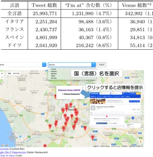Viewport: 153px width, 157px height.
Task: Select the "I'm at" 含む数 (%) header
Action: point(88,5)
